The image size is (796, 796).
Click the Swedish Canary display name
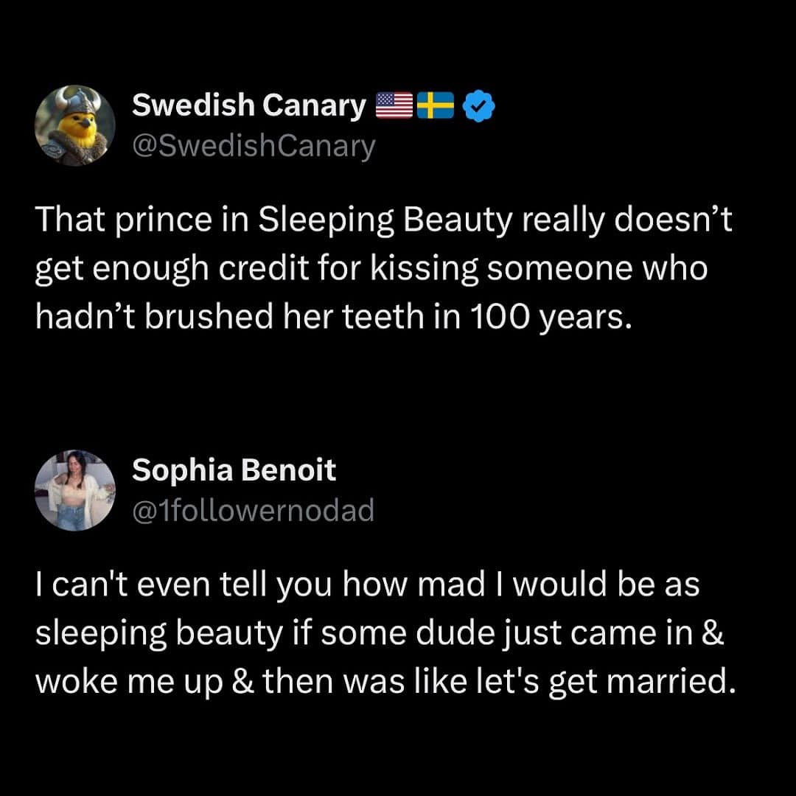tap(248, 107)
